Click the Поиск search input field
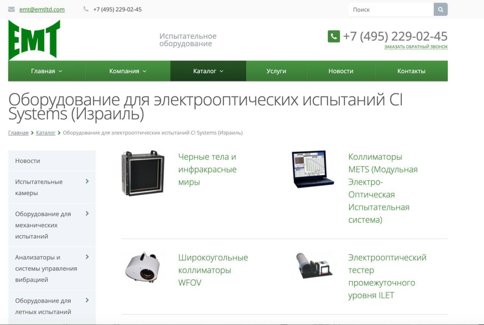The height and width of the screenshot is (325, 484). 391,9
